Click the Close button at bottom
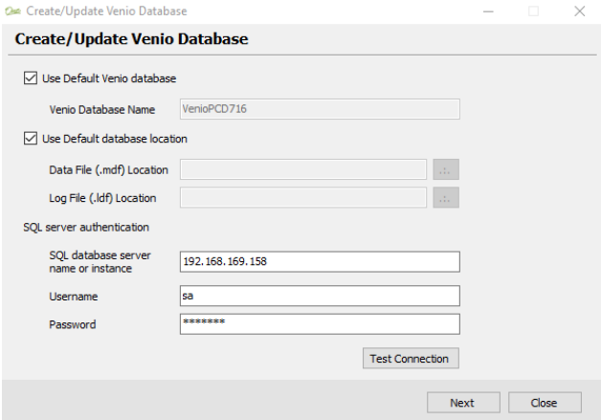The width and height of the screenshot is (601, 420). pyautogui.click(x=545, y=403)
